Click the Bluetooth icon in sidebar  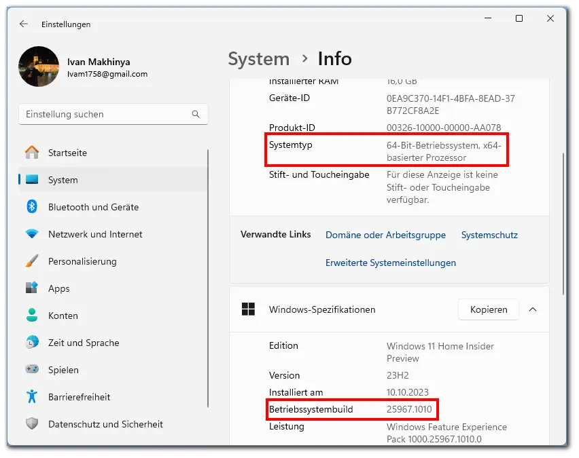coord(32,206)
